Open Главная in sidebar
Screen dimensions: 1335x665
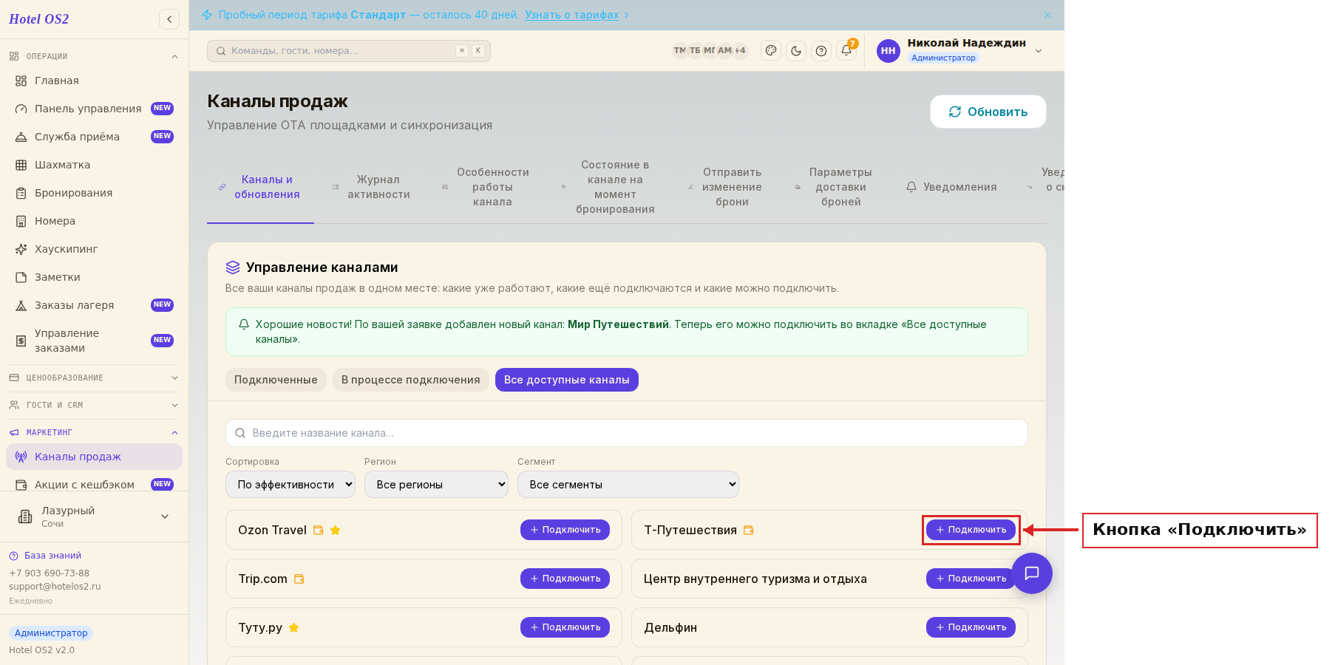(94, 81)
